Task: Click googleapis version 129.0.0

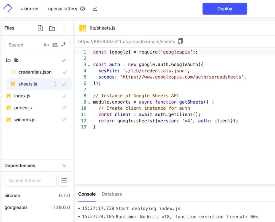Action: 62,207
